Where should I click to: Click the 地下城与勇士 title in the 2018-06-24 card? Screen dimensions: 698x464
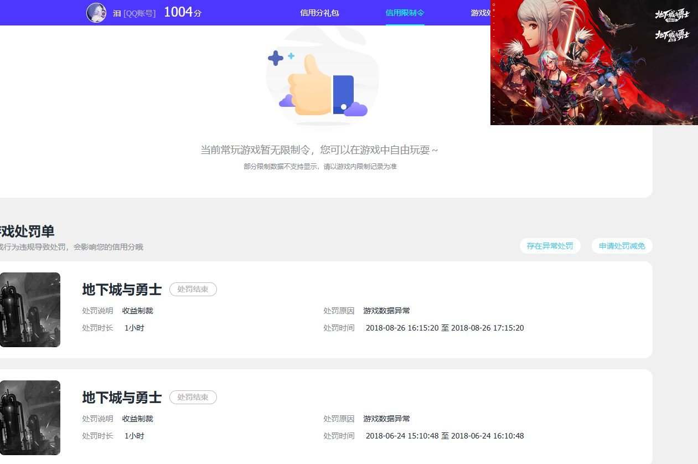click(122, 397)
